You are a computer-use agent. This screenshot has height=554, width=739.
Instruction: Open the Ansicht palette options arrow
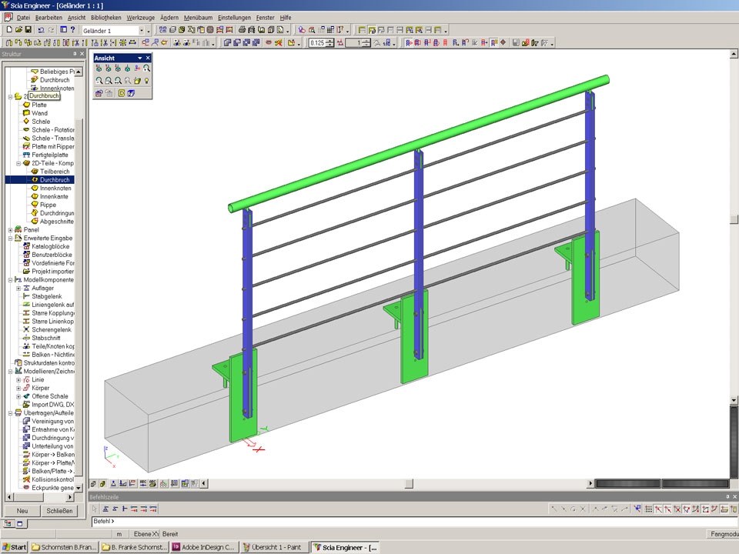click(x=139, y=58)
